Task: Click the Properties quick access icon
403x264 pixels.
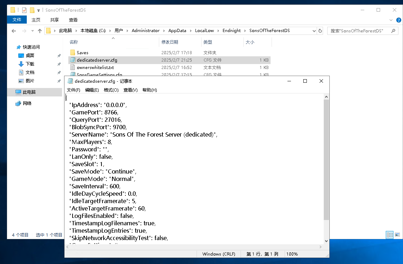Action: [24, 10]
